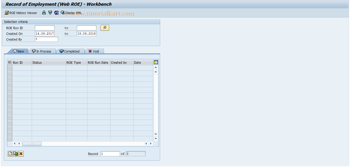Screen dimensions: 351x167
Task: Open the ROE History Viewer
Action: coord(21,13)
